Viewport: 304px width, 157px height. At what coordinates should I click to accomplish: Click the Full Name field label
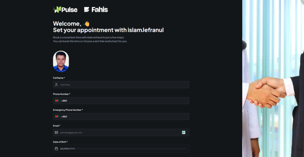59,78
